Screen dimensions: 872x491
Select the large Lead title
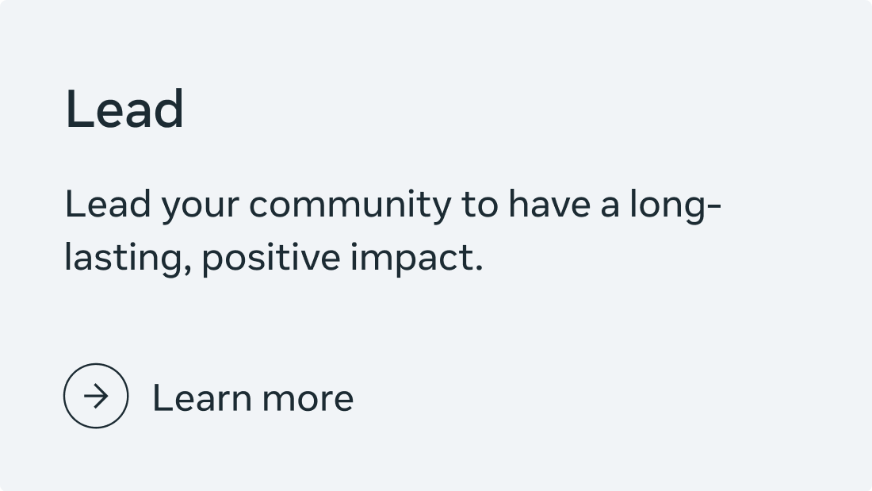[x=124, y=109]
